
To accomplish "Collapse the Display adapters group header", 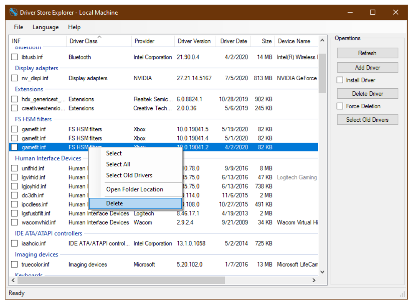I will click(x=37, y=68).
